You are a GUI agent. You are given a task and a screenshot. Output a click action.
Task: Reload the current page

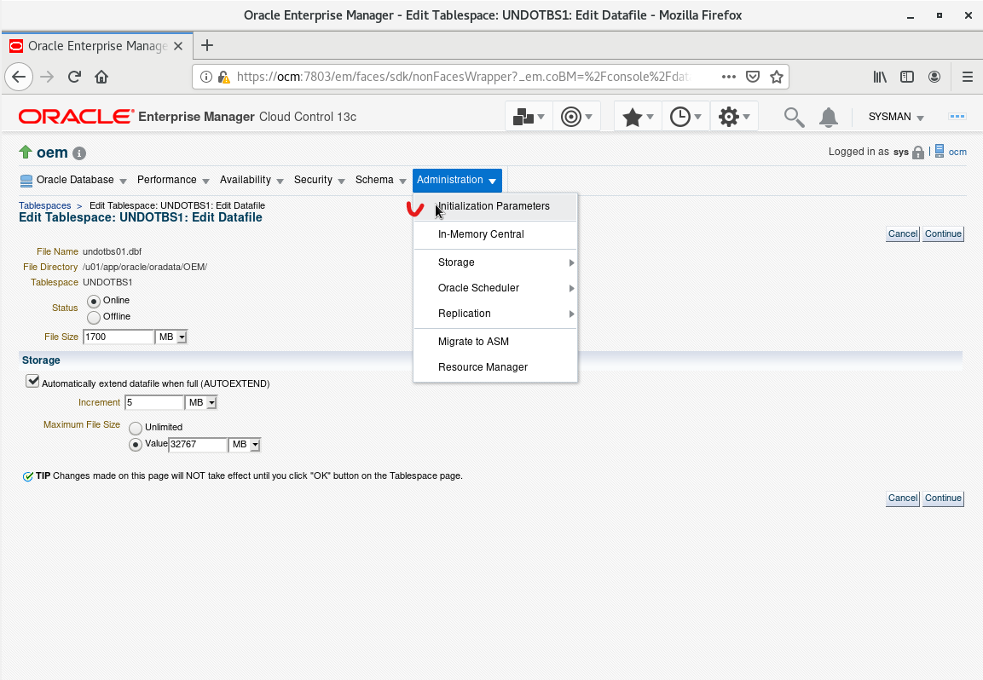coord(75,77)
